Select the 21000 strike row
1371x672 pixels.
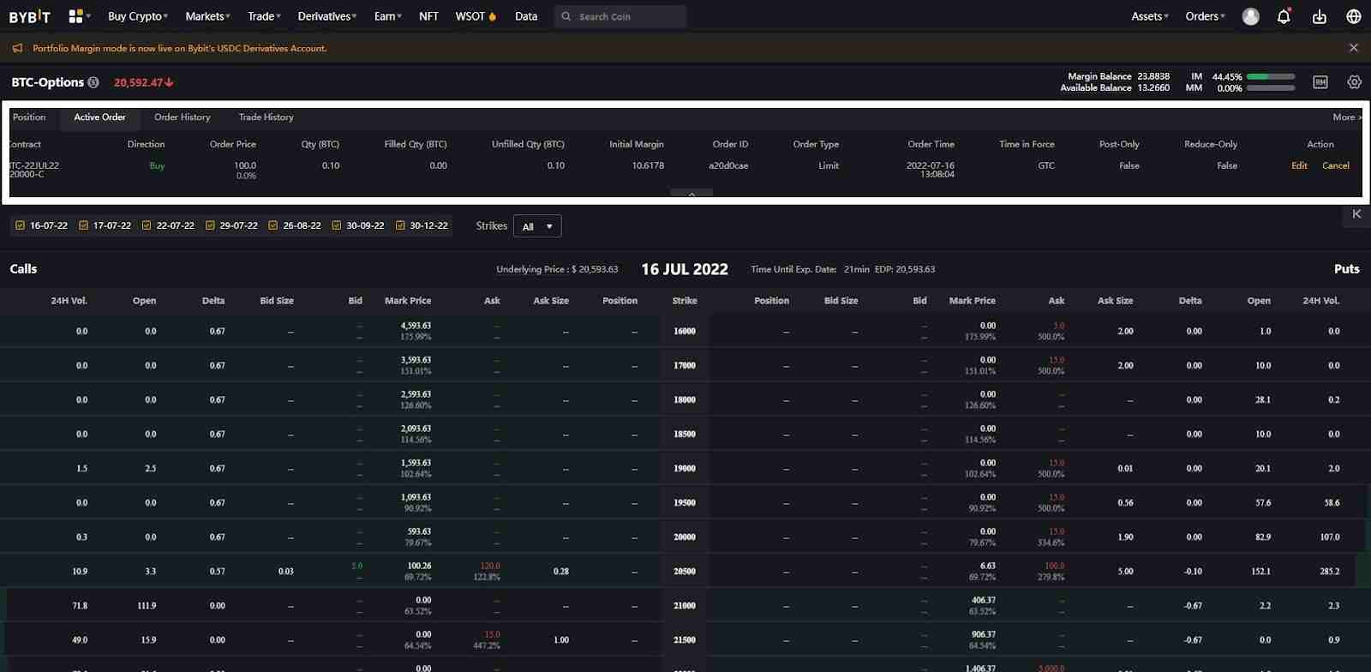coord(685,605)
